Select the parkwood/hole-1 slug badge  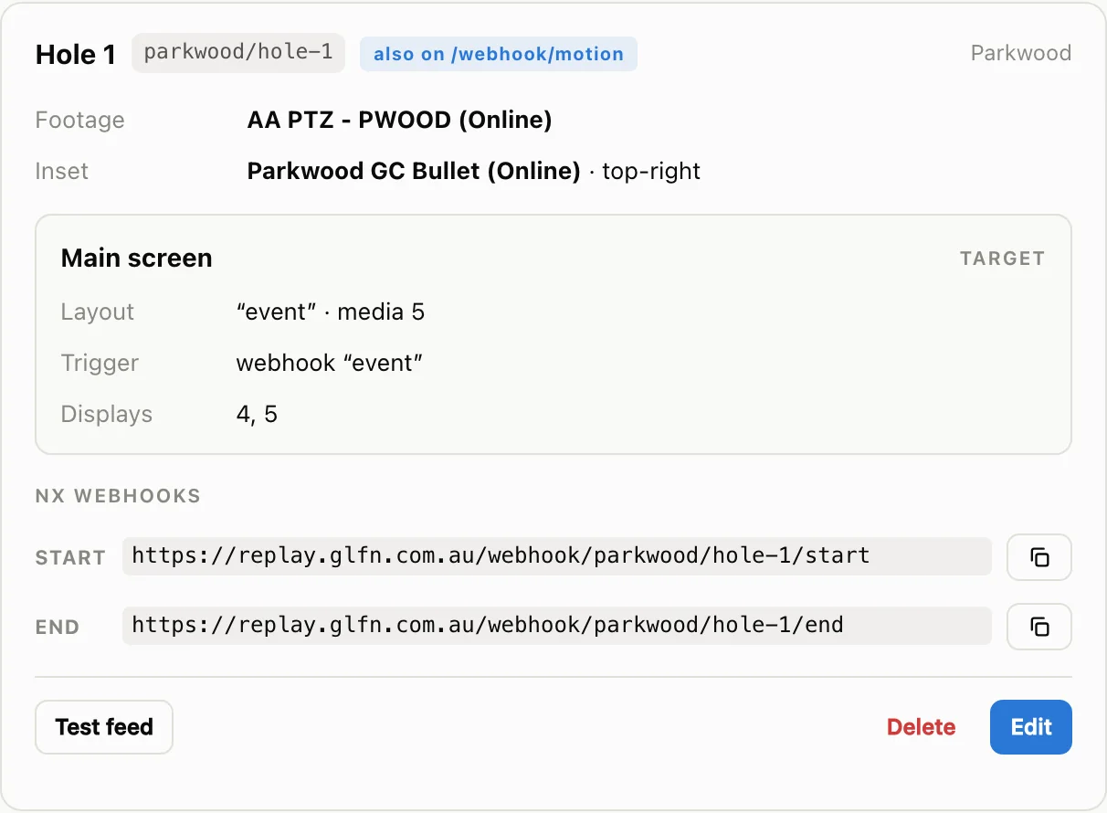coord(238,53)
